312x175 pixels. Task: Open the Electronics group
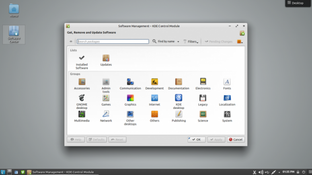tap(203, 84)
